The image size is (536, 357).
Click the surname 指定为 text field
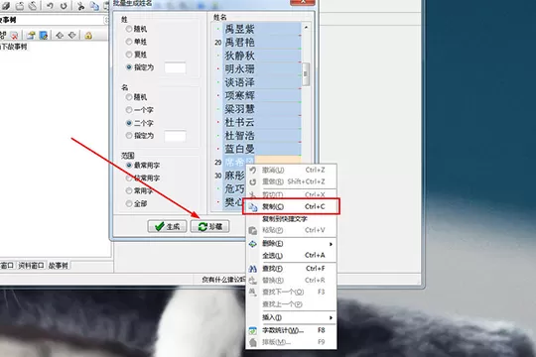(x=175, y=67)
